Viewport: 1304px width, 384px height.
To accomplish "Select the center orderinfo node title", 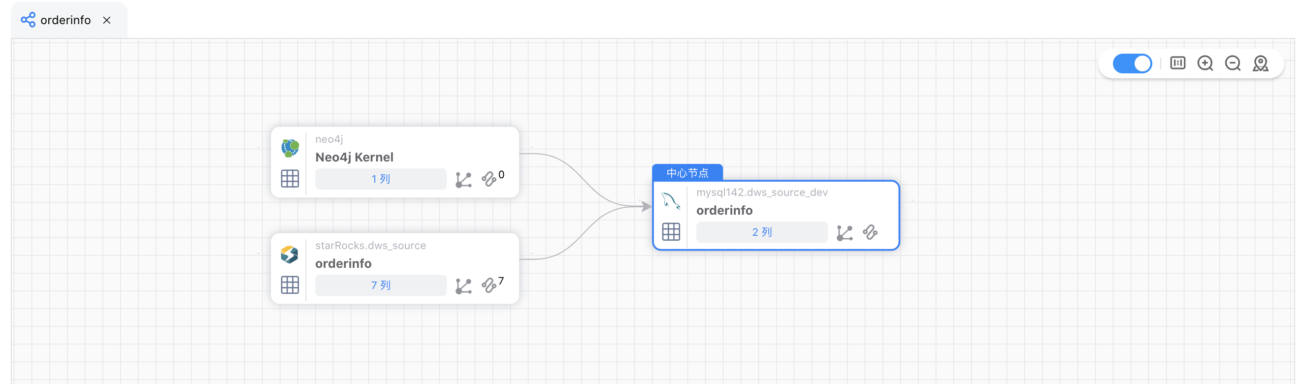I will click(724, 211).
